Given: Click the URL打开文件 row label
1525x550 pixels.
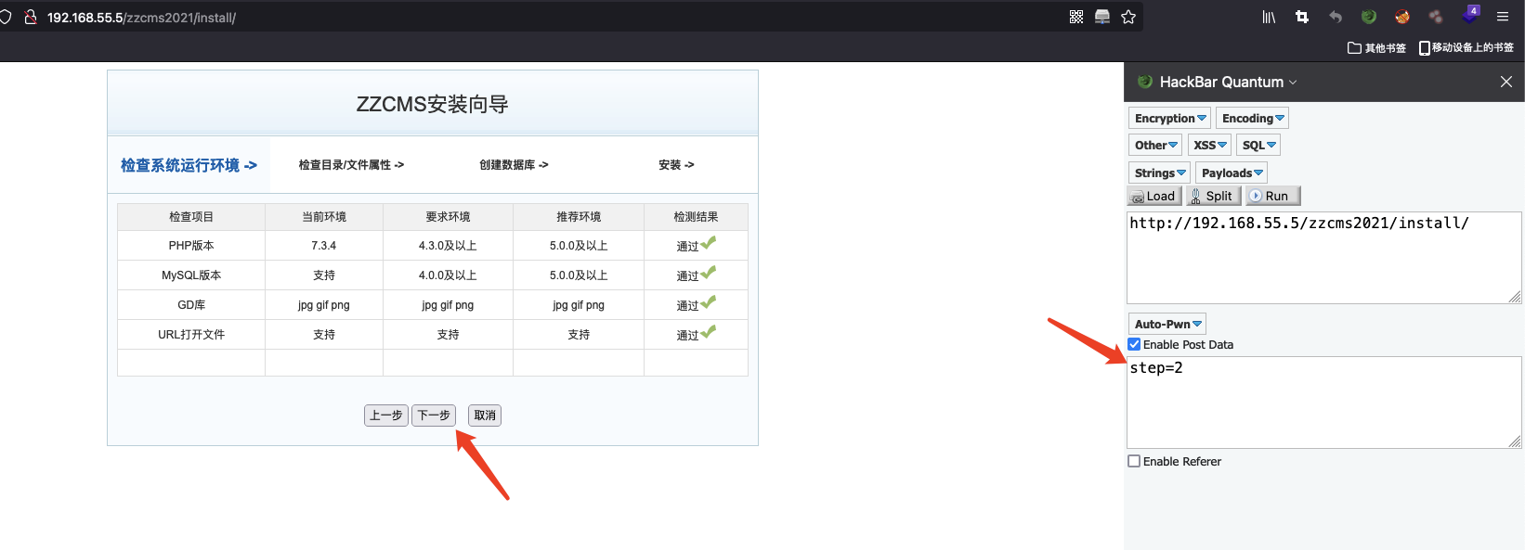Looking at the screenshot, I should 191,335.
